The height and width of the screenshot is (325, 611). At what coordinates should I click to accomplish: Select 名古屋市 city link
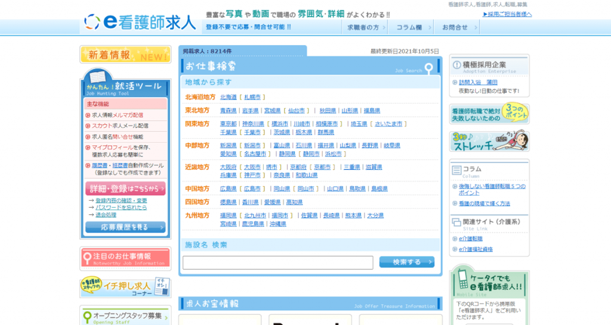coord(255,154)
